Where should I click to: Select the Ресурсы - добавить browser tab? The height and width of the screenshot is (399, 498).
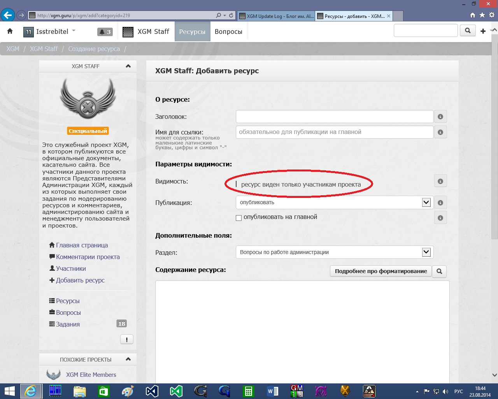[354, 16]
